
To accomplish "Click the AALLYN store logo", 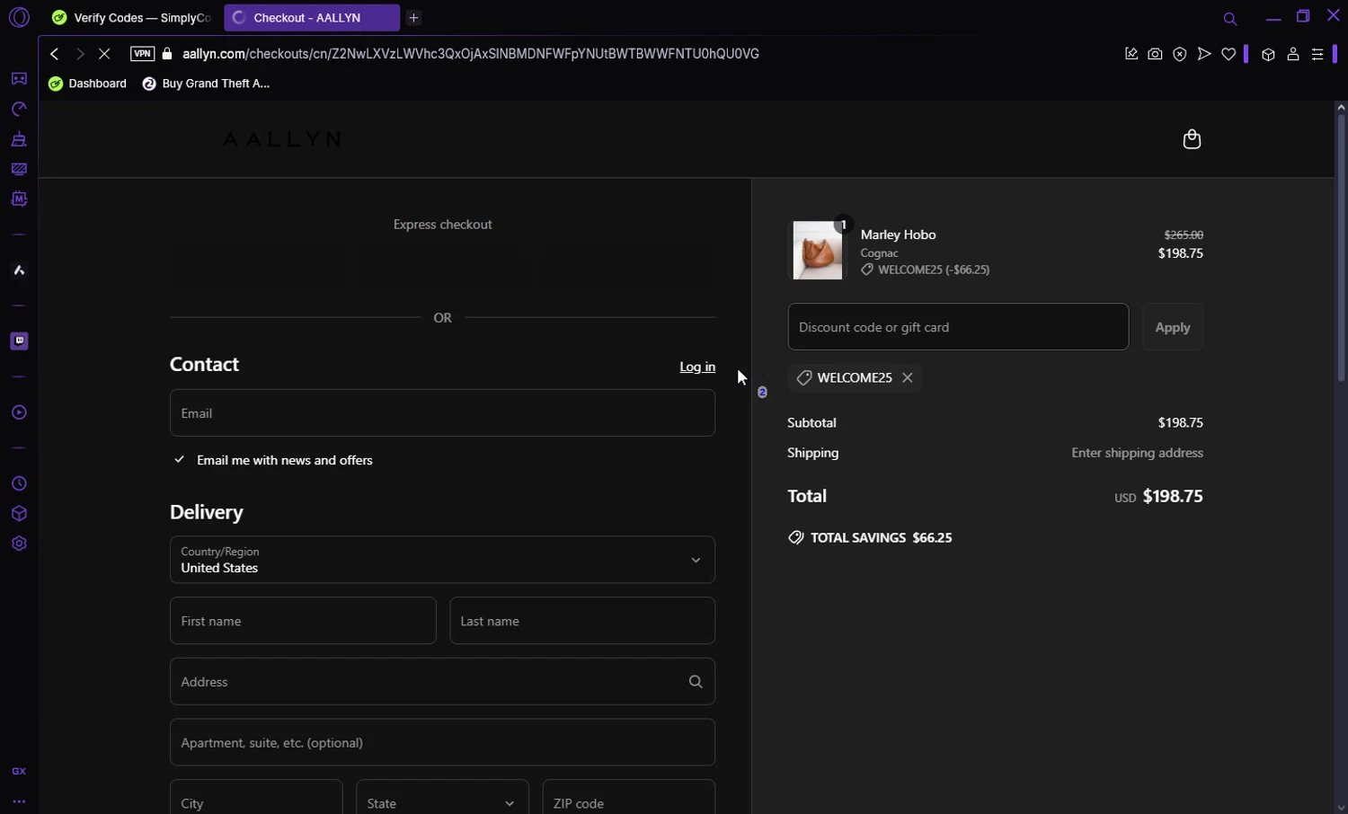I will (x=281, y=139).
